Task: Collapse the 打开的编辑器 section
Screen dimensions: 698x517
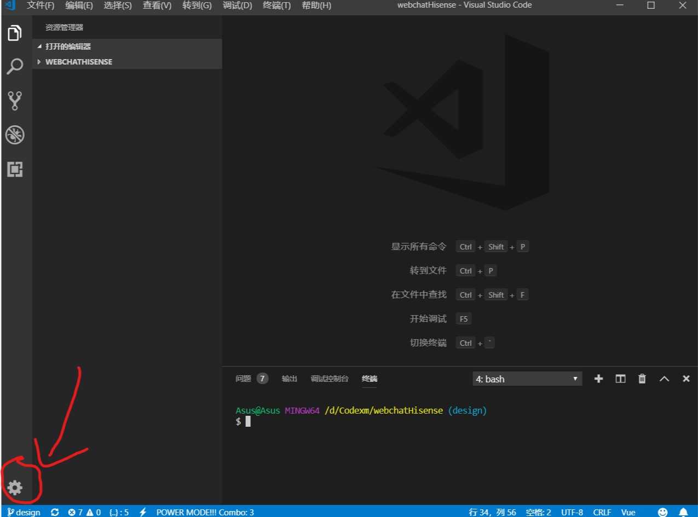Action: coord(127,47)
